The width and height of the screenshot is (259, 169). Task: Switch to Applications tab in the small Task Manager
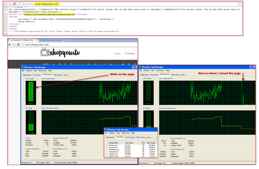pyautogui.click(x=110, y=137)
